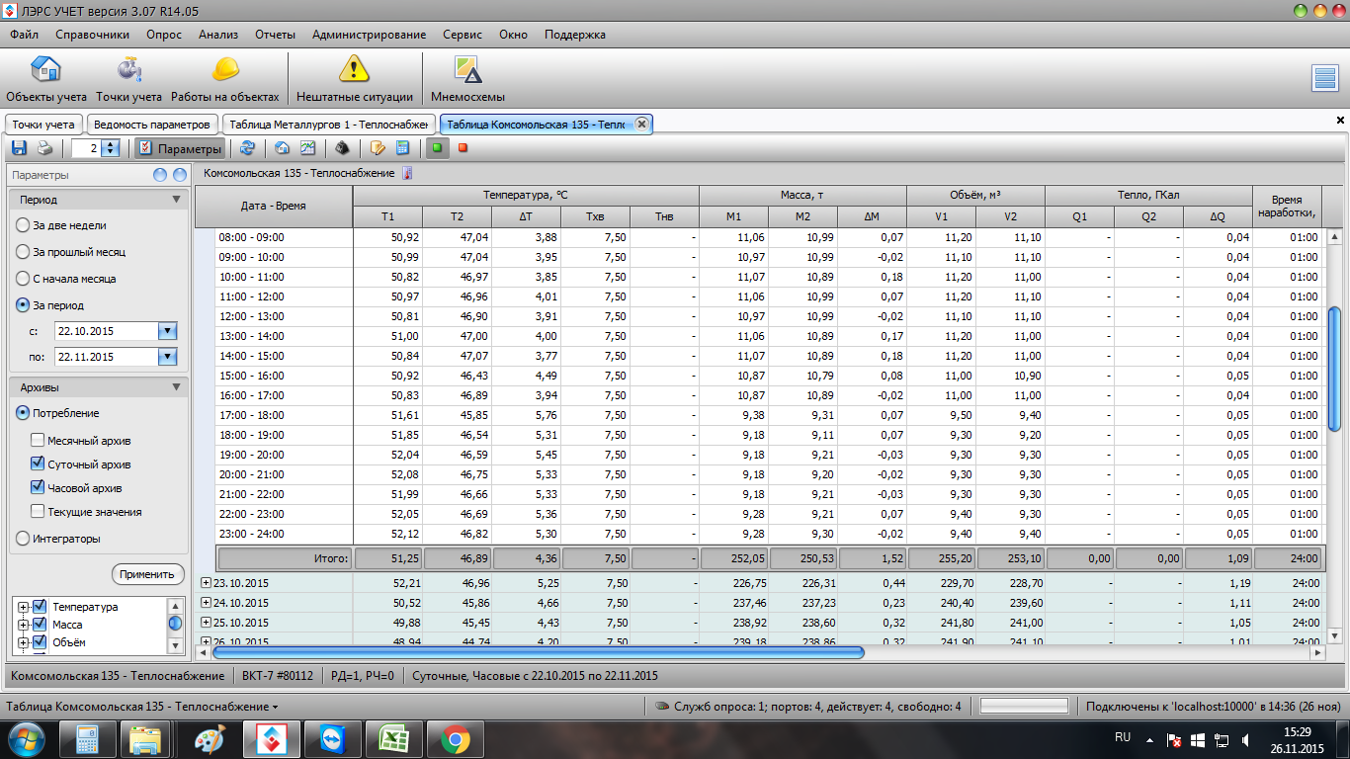Screen dimensions: 1350x759
Task: Save table with floppy disk icon
Action: click(x=19, y=148)
